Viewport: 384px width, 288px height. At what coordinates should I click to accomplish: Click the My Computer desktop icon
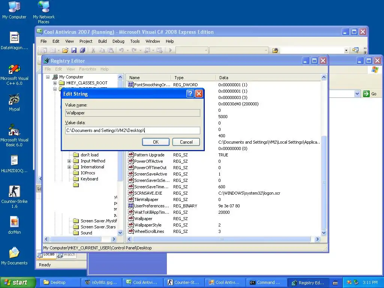click(14, 10)
